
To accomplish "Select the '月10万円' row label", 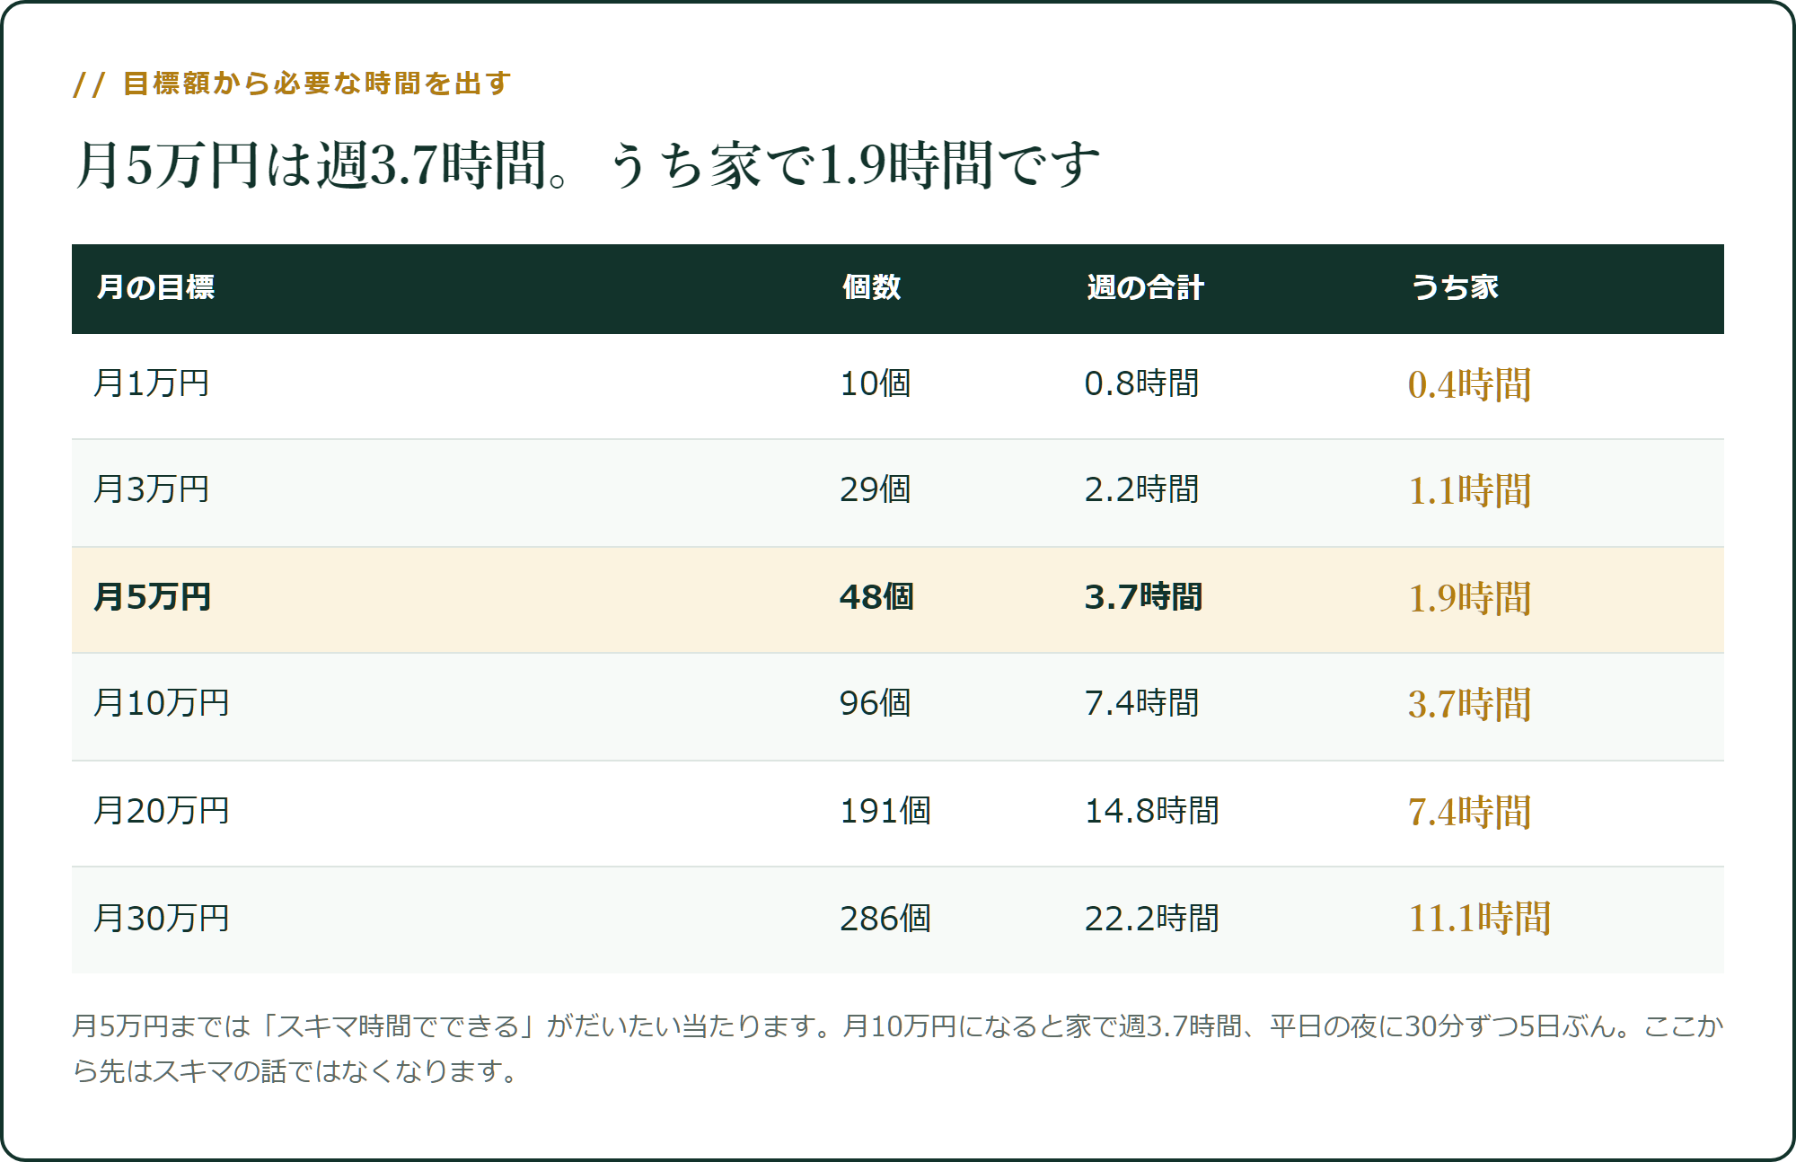I will (162, 703).
